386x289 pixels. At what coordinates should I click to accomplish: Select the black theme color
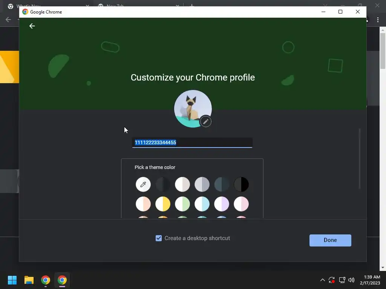(241, 184)
